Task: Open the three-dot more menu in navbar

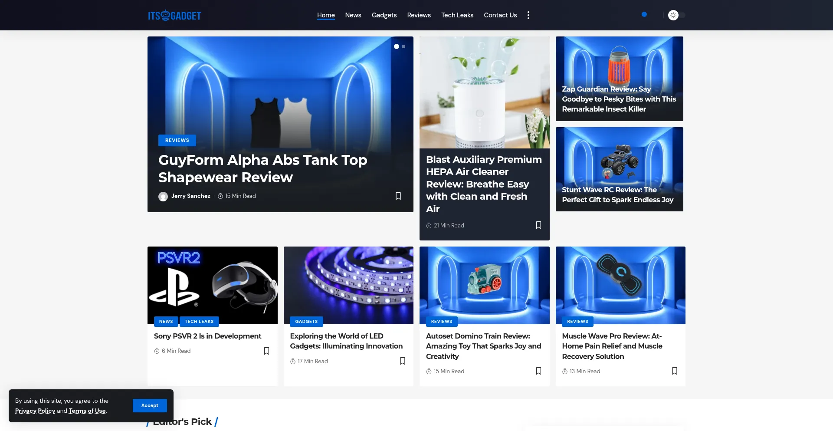Action: click(528, 15)
